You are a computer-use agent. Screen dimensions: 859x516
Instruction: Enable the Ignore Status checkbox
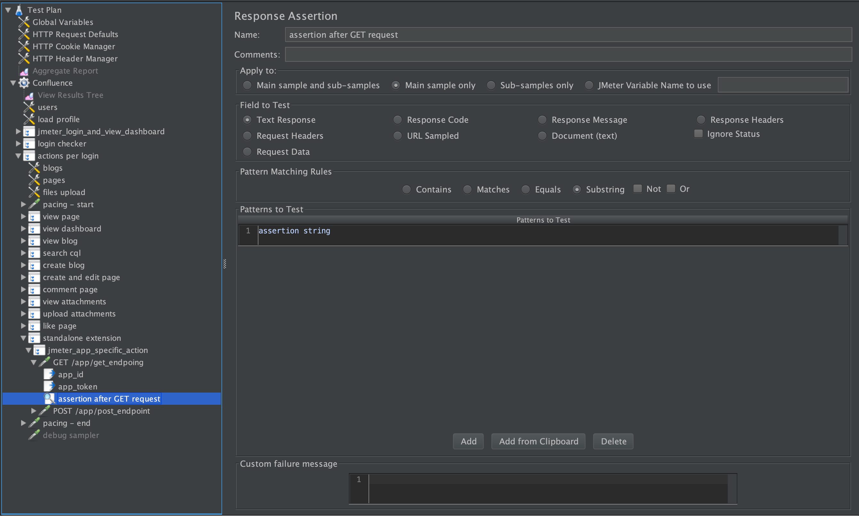pos(698,134)
